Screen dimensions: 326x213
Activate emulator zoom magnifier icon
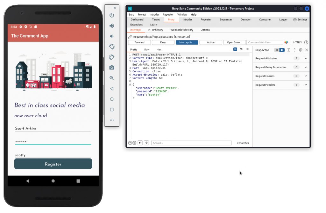pos(112,78)
